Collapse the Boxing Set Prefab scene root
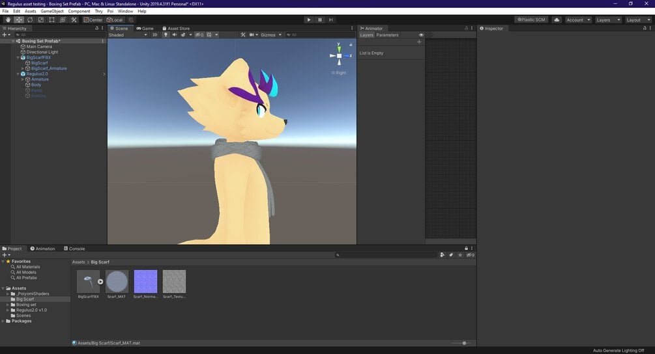 click(x=13, y=41)
